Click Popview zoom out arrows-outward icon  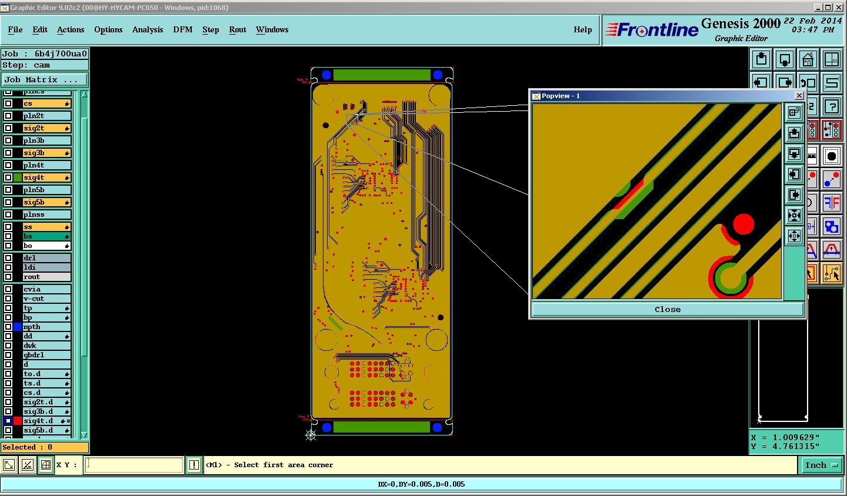pos(794,236)
